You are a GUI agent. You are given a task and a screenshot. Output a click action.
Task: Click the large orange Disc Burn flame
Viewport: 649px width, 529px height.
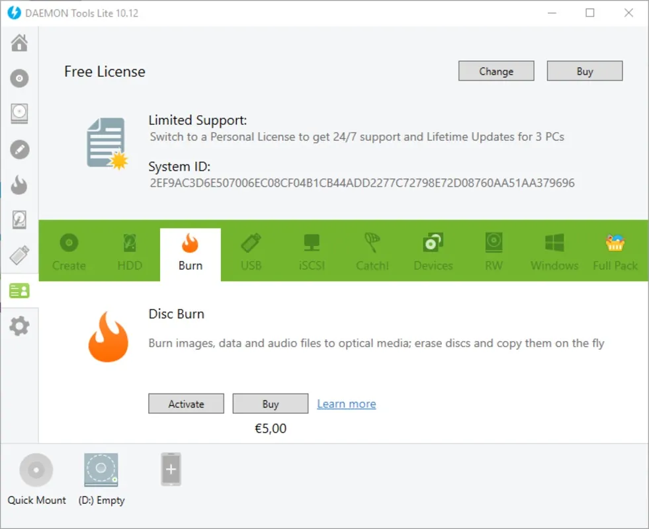tap(108, 337)
